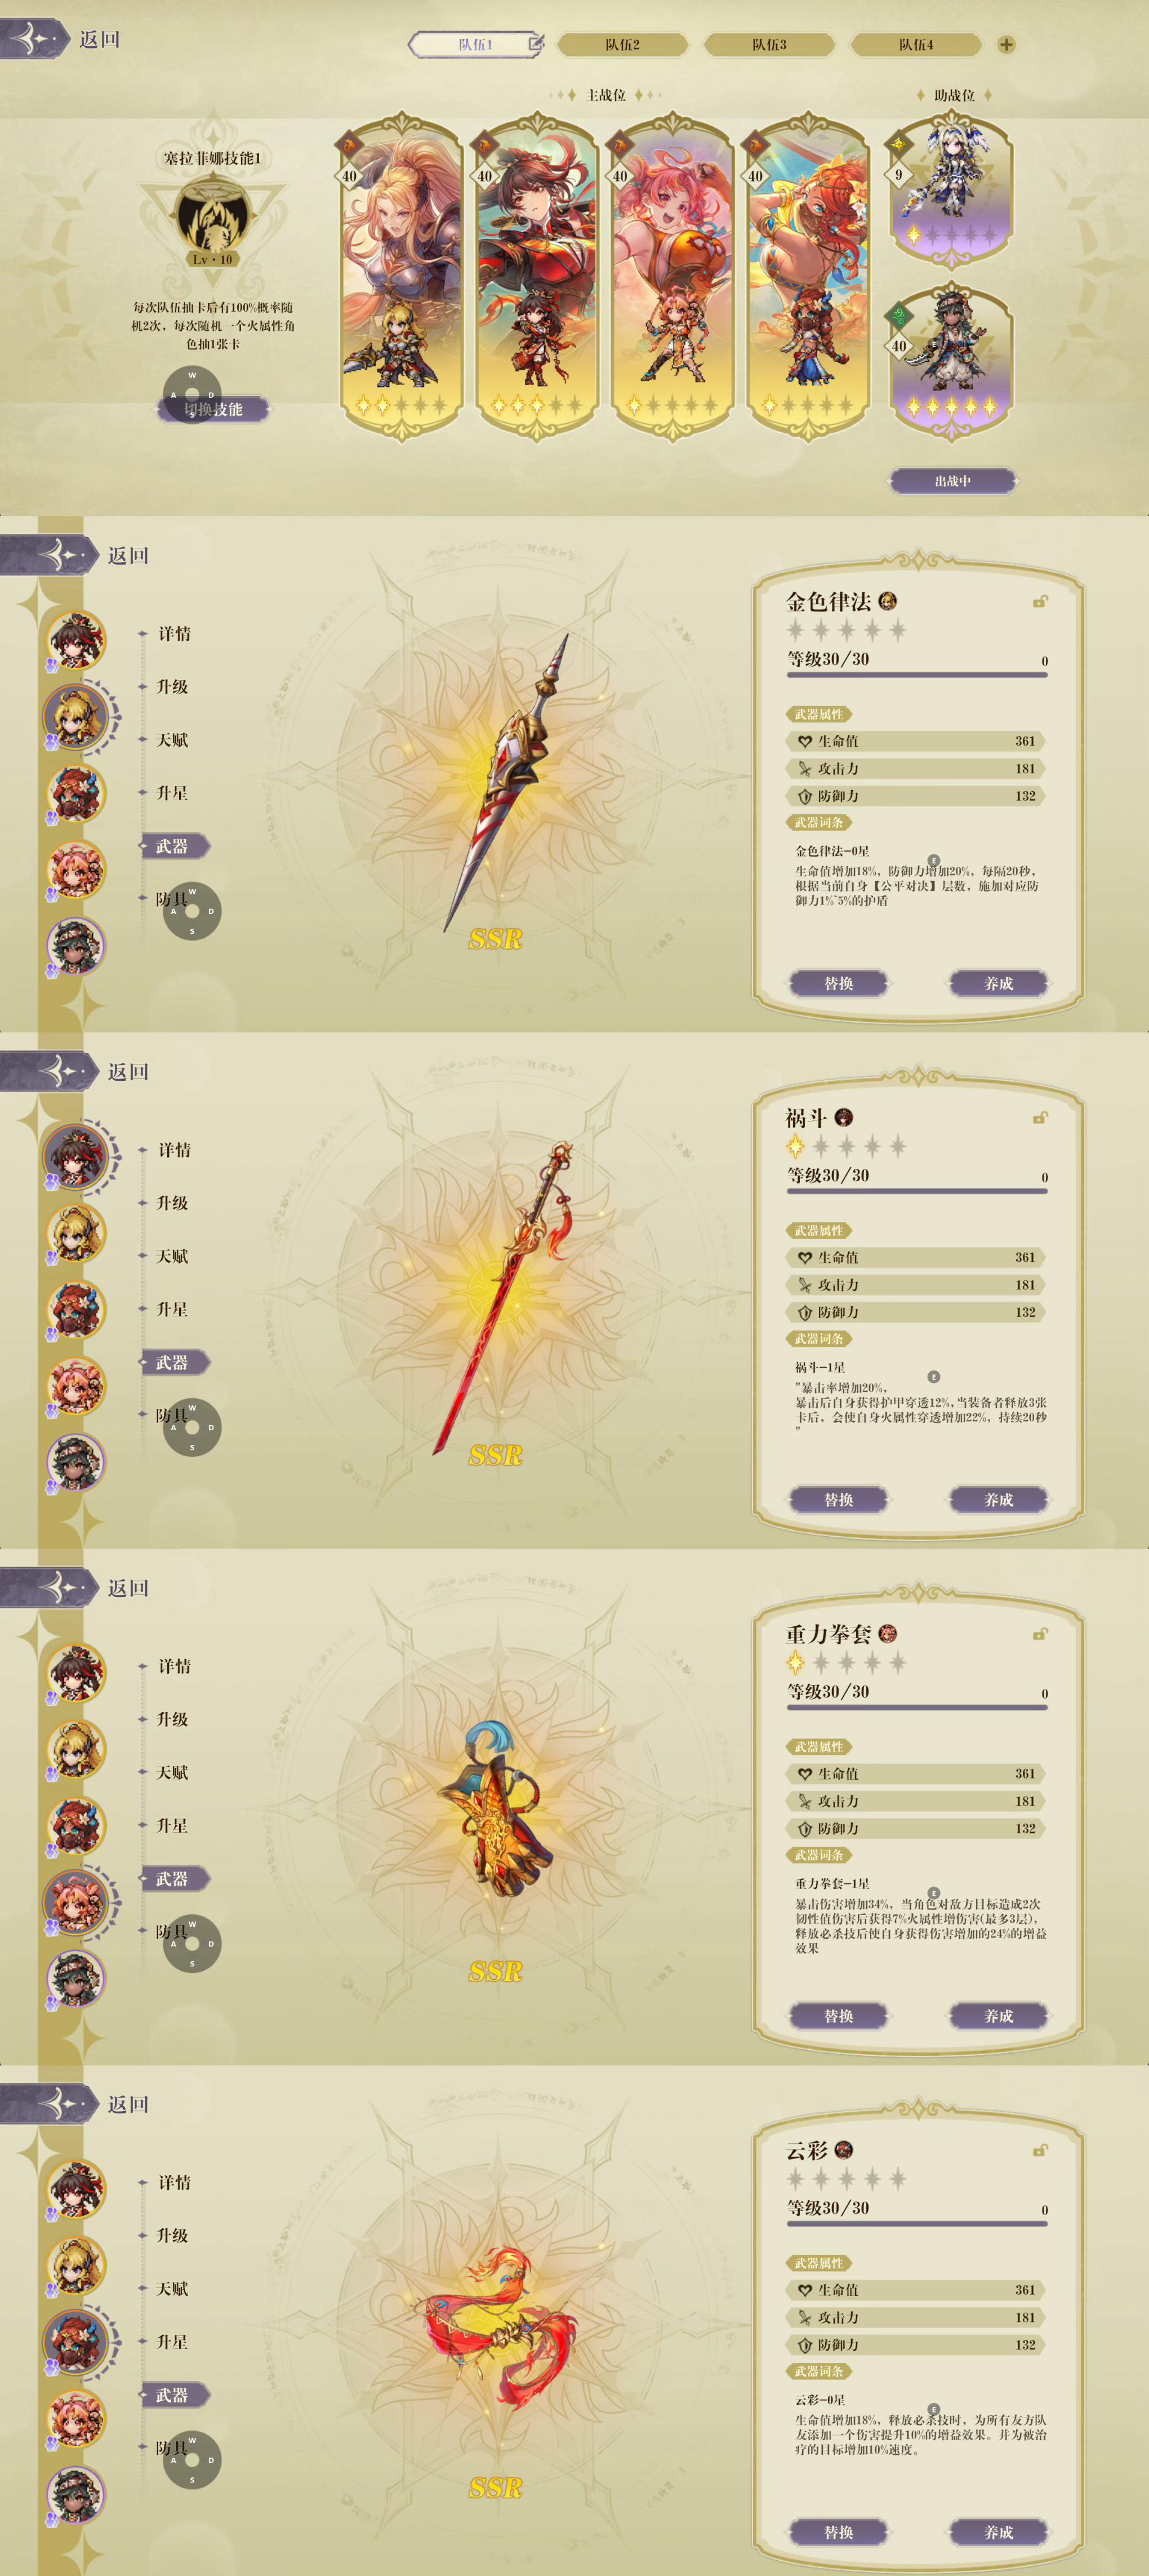This screenshot has height=2576, width=1149.
Task: Toggle the lock on 云彩 weapon
Action: click(x=1040, y=2149)
